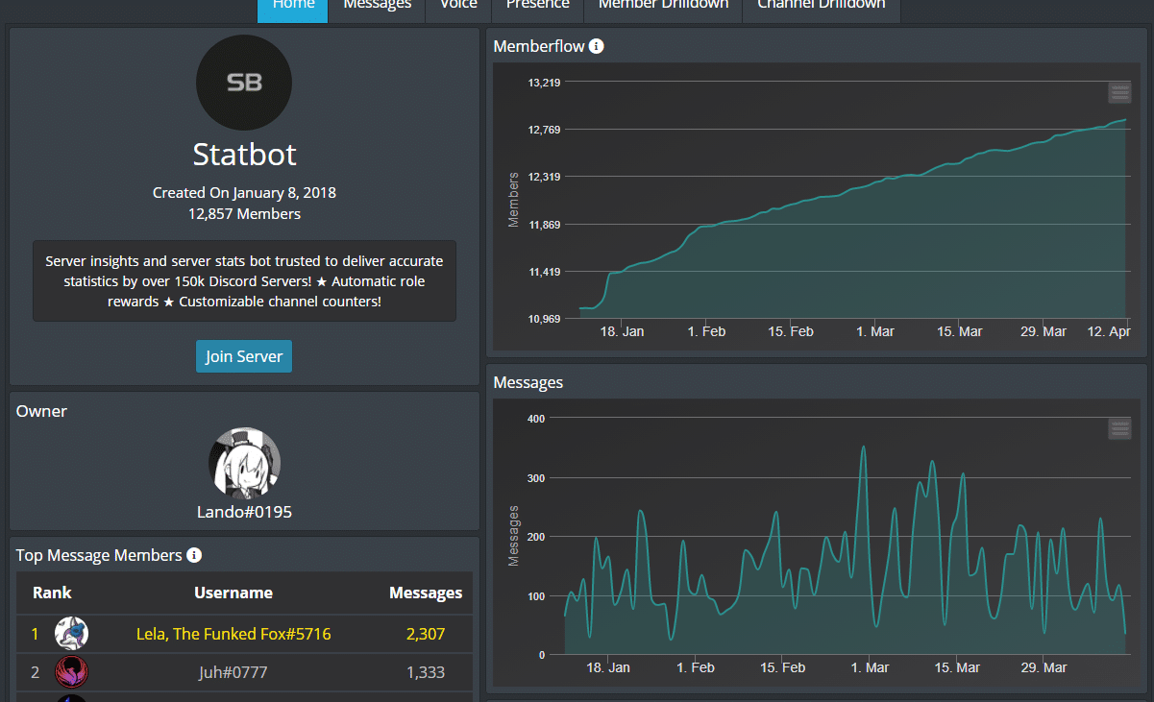Click Juh#0777's avatar

71,672
